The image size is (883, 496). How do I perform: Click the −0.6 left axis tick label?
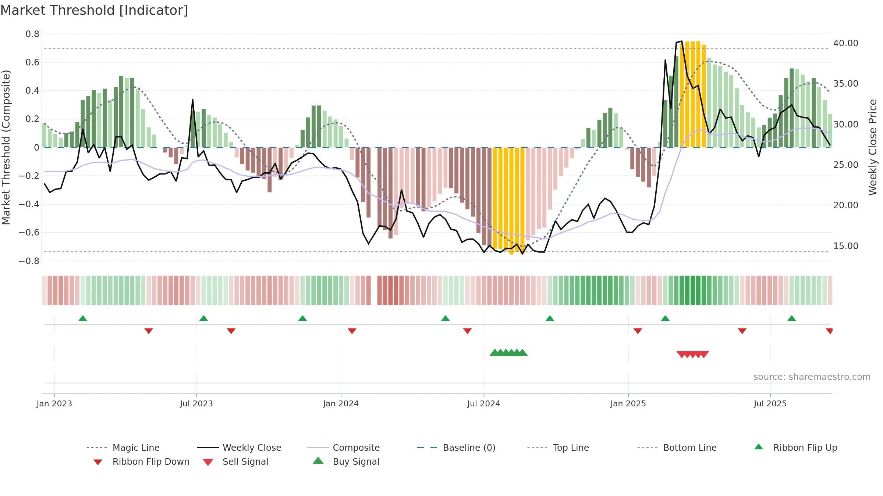(x=29, y=233)
